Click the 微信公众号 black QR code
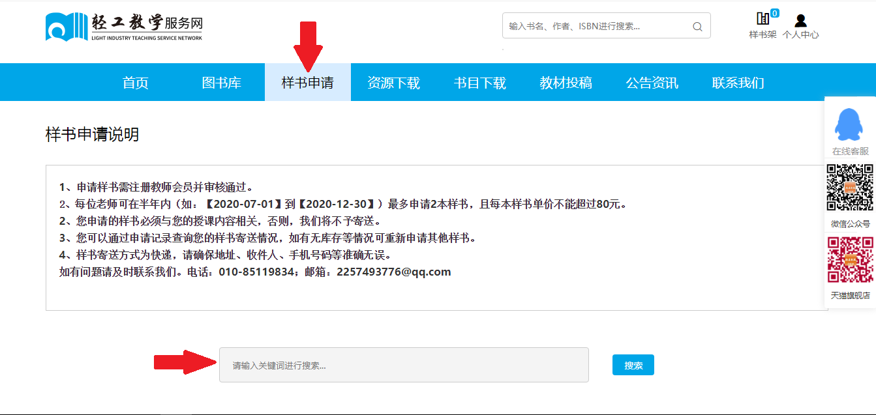The width and height of the screenshot is (876, 415). [x=850, y=188]
